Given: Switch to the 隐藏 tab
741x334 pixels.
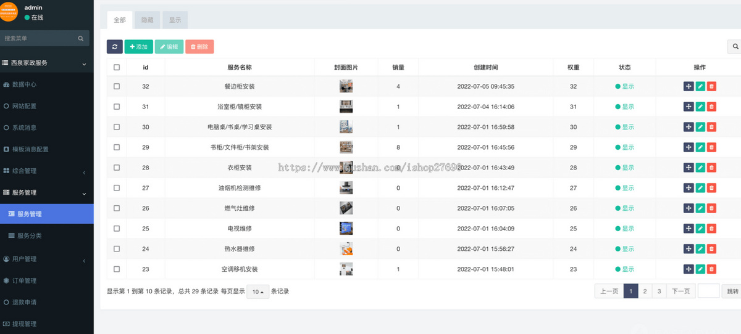Looking at the screenshot, I should [148, 20].
